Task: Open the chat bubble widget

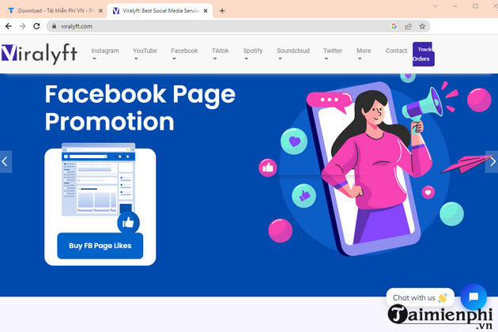Action: [x=473, y=297]
